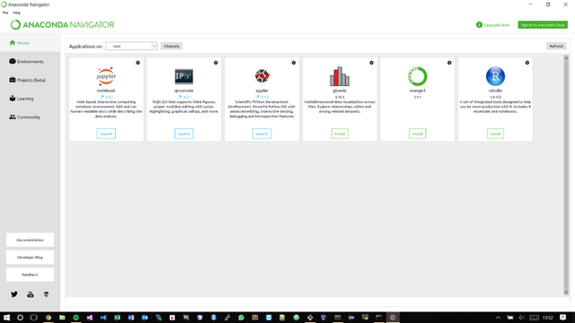
Task: Open qtconsole tile settings gear
Action: pos(216,63)
